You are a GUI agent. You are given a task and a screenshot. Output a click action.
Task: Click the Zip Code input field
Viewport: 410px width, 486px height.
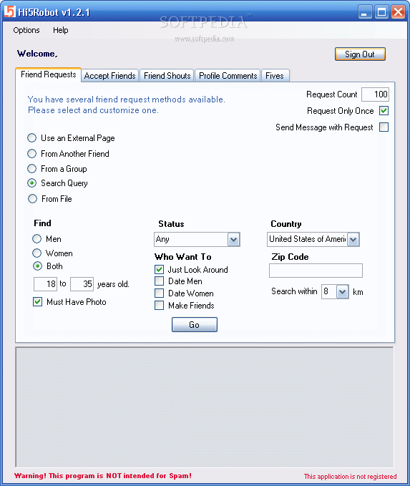coord(316,271)
